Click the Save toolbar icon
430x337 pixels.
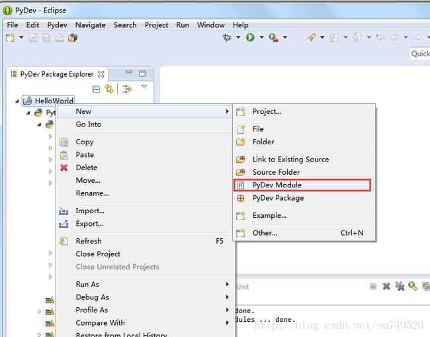(x=33, y=37)
